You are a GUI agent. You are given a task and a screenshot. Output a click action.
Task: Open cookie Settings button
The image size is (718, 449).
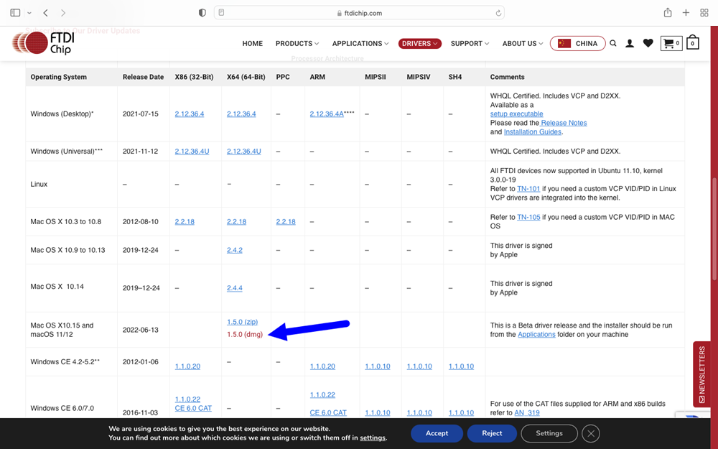coord(549,433)
